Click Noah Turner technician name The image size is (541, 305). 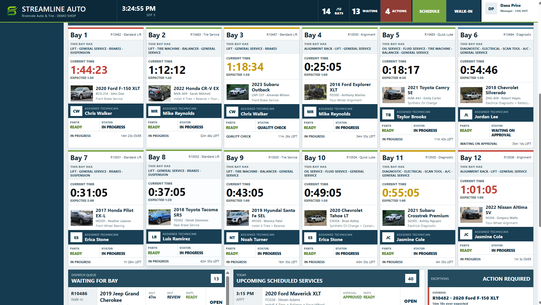click(x=254, y=240)
